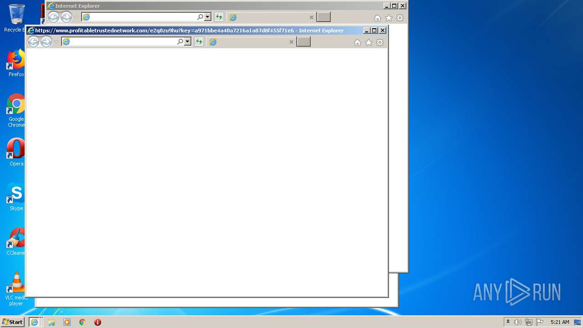Go back in rear Internet Explorer window
583x328 pixels.
53,17
